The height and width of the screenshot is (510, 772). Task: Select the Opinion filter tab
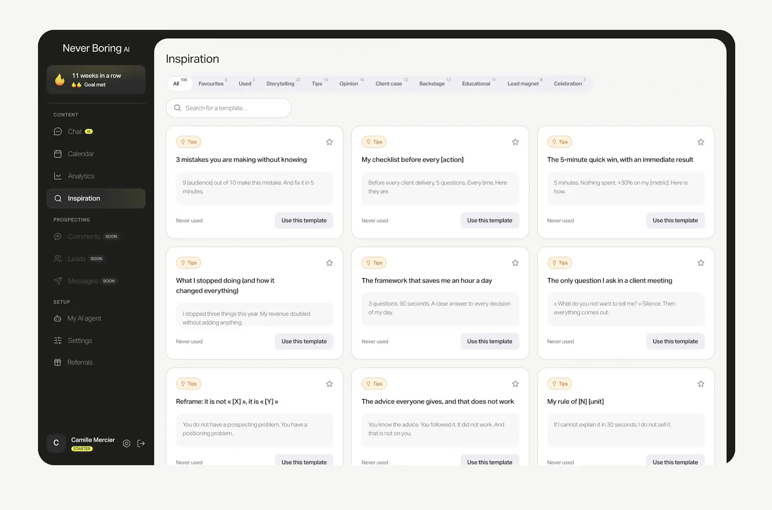click(351, 83)
